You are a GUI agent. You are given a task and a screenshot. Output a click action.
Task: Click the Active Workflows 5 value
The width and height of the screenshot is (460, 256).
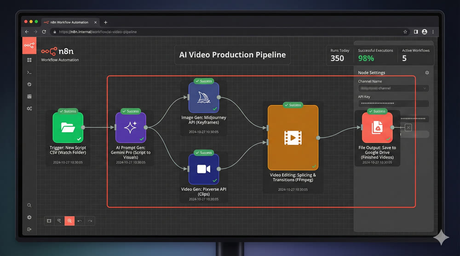[x=404, y=58]
